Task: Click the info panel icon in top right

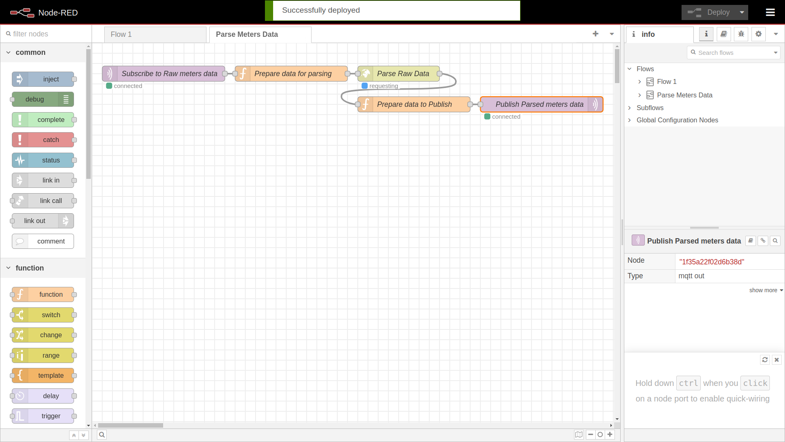Action: tap(706, 34)
